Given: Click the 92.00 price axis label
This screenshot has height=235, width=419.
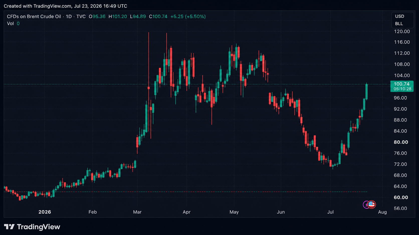Looking at the screenshot, I should [x=400, y=109].
